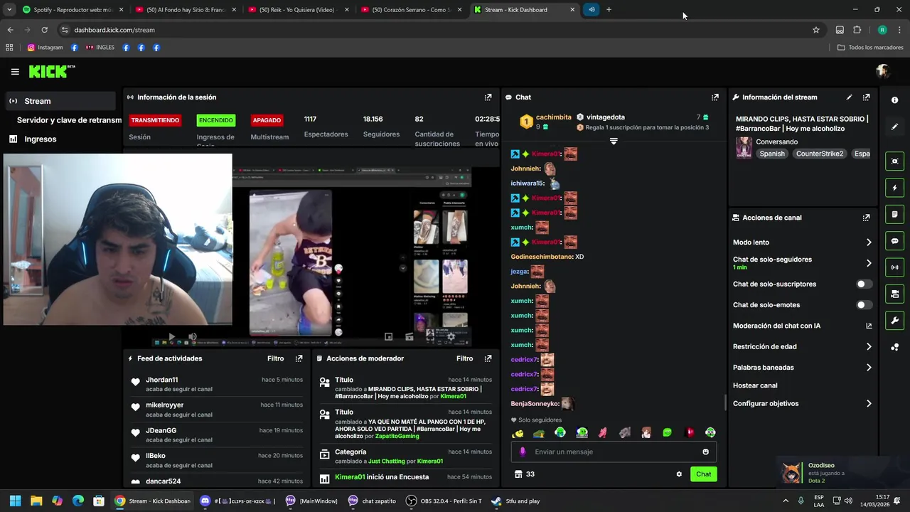The image size is (910, 512).
Task: Select Stream in the left menu
Action: click(x=60, y=101)
